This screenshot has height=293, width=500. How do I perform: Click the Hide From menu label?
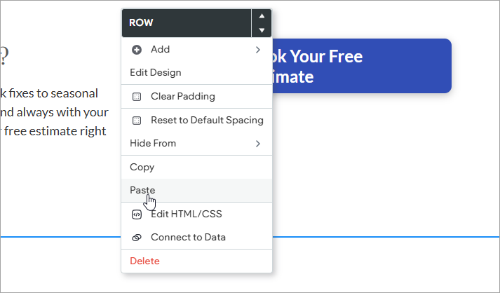[x=153, y=144]
